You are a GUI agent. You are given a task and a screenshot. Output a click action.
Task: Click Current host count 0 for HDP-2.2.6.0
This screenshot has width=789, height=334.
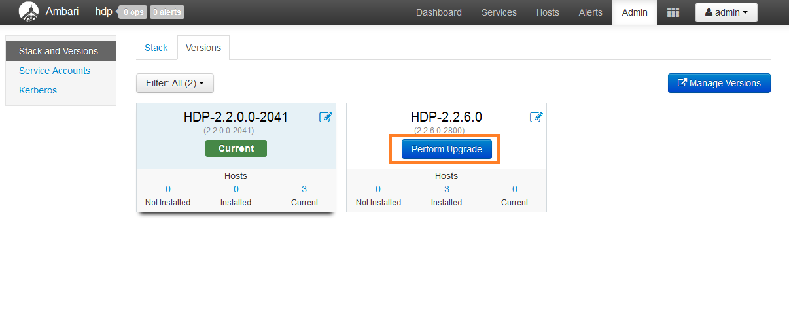[515, 189]
